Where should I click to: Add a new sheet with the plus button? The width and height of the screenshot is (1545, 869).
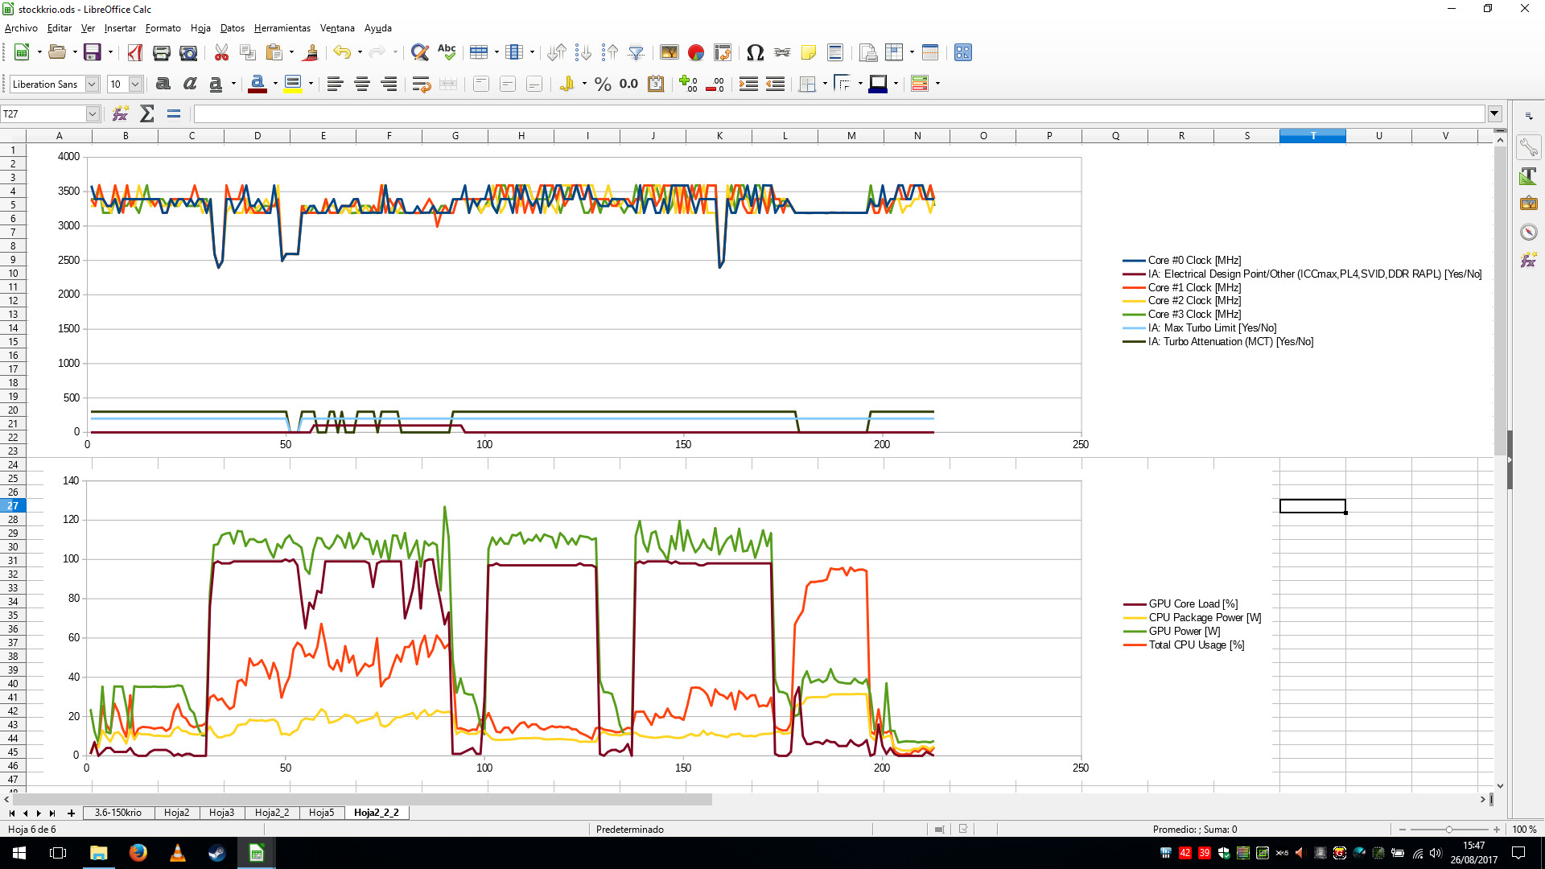[x=71, y=813]
